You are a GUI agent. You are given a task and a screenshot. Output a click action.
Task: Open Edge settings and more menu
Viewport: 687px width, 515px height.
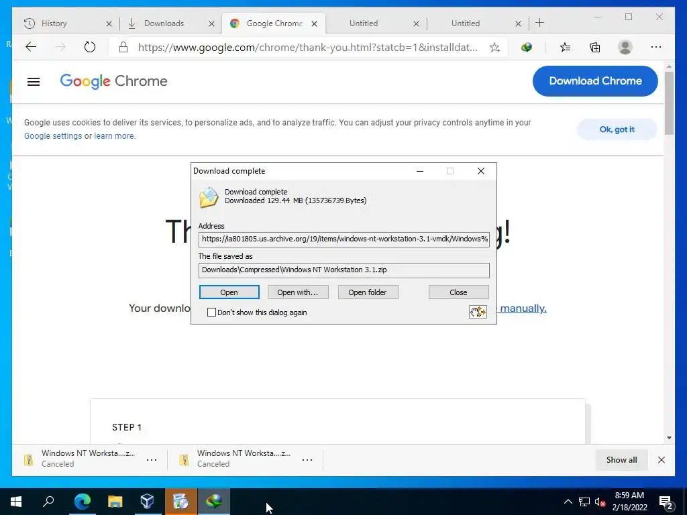656,47
